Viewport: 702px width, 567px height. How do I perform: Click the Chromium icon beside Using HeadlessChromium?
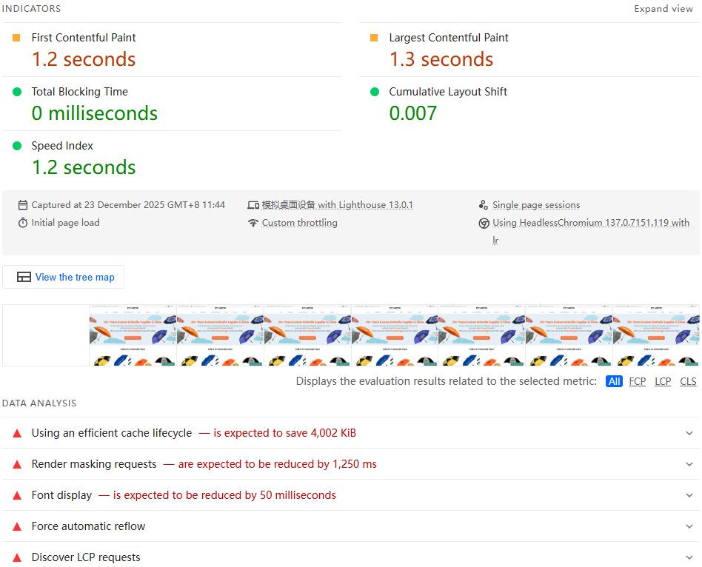(x=484, y=223)
